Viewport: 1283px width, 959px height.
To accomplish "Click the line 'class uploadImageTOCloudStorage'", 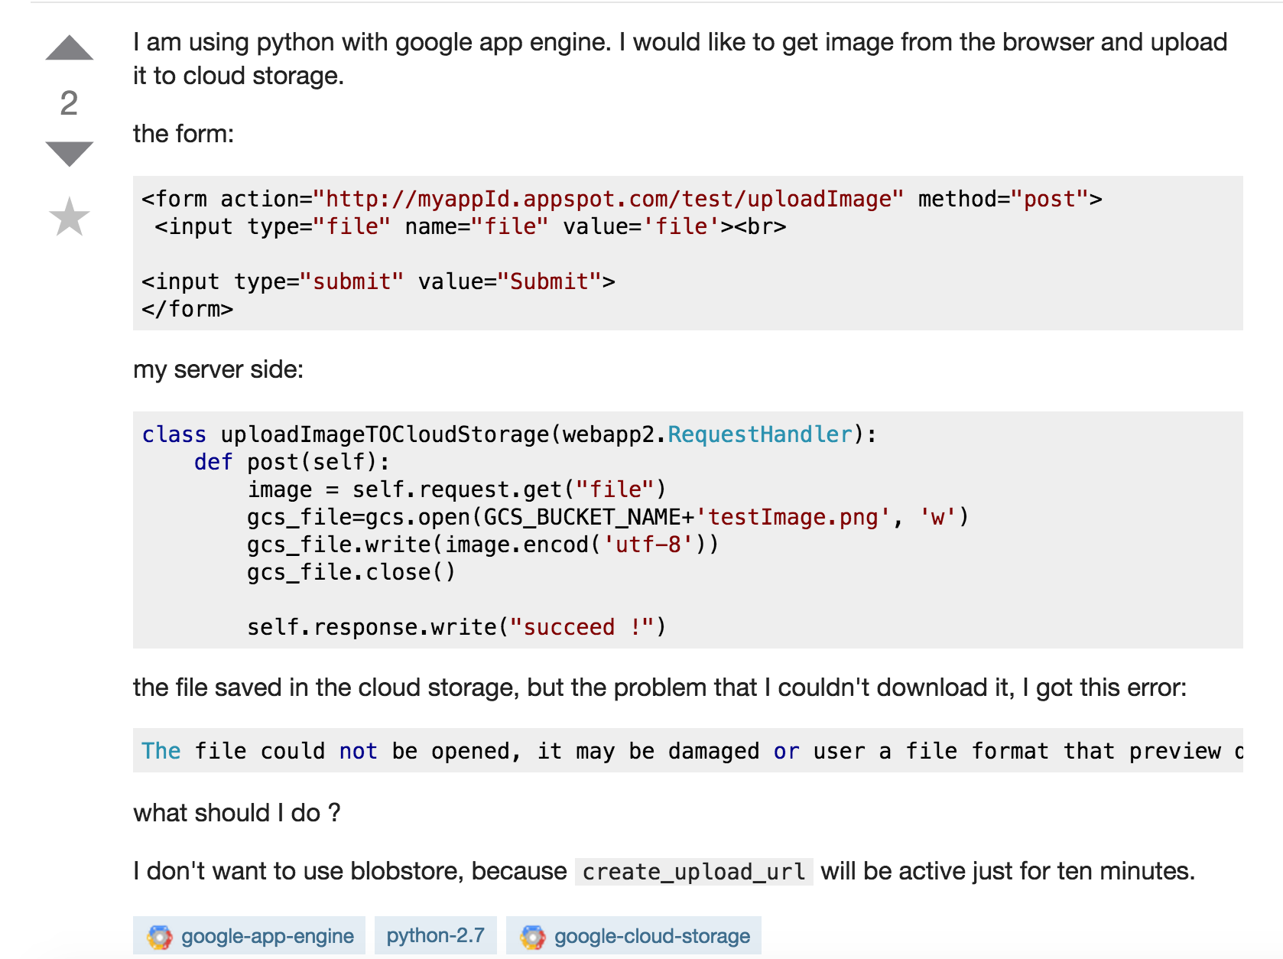I will point(509,434).
